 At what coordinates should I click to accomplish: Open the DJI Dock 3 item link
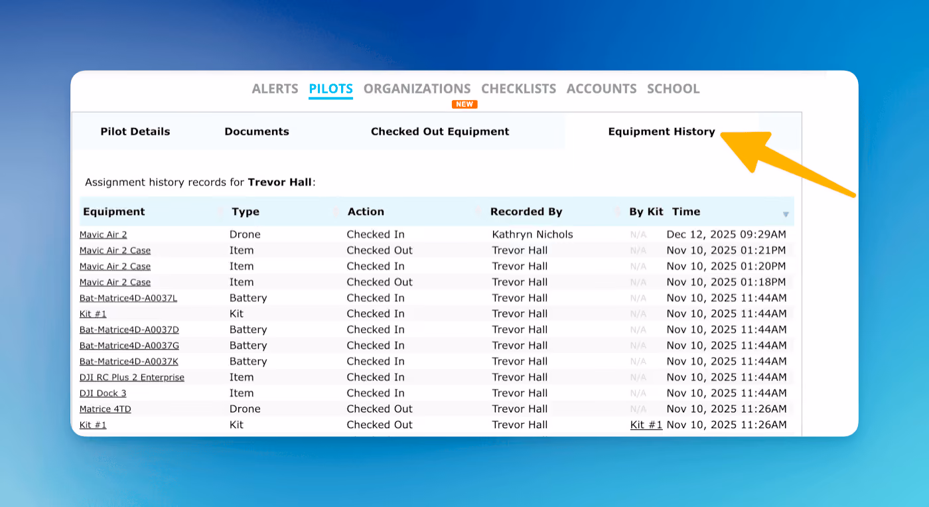point(103,394)
